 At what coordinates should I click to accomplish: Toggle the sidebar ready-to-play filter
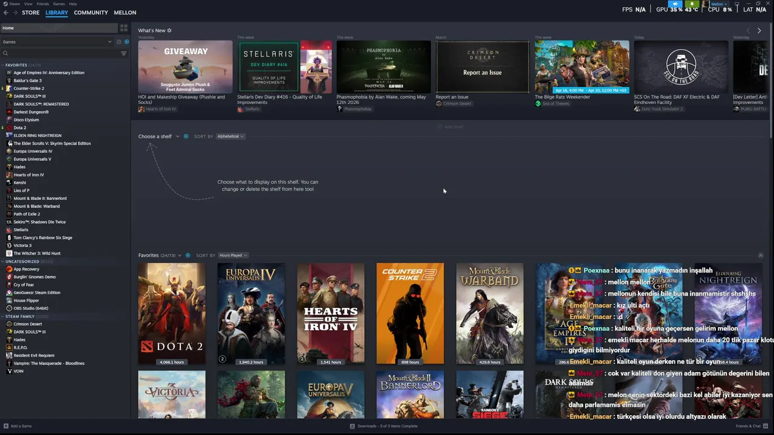126,42
